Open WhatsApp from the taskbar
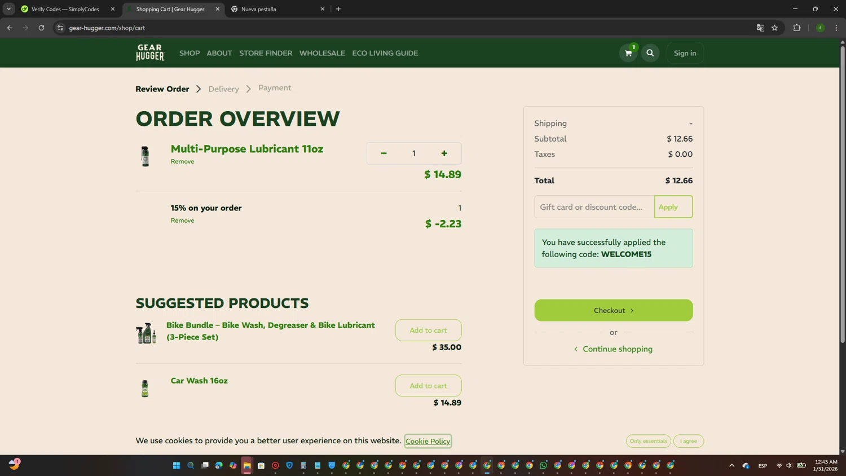 pyautogui.click(x=543, y=465)
